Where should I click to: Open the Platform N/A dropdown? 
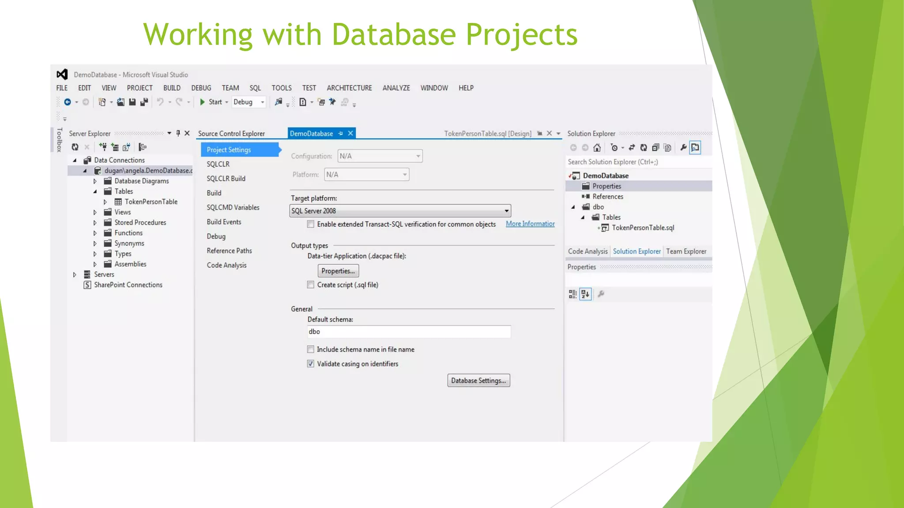click(x=367, y=175)
